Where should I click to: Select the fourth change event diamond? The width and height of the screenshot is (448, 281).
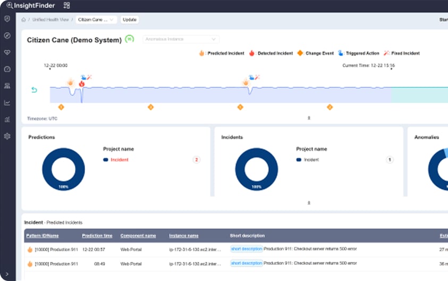pos(330,107)
